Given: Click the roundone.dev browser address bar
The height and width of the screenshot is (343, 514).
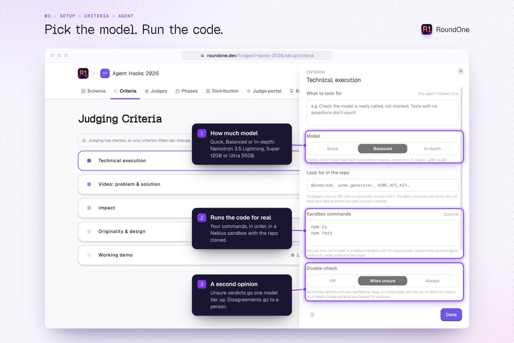Looking at the screenshot, I should point(257,56).
